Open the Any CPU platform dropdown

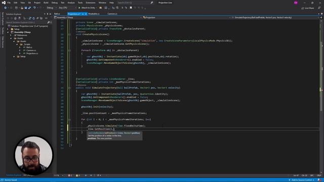67,8
